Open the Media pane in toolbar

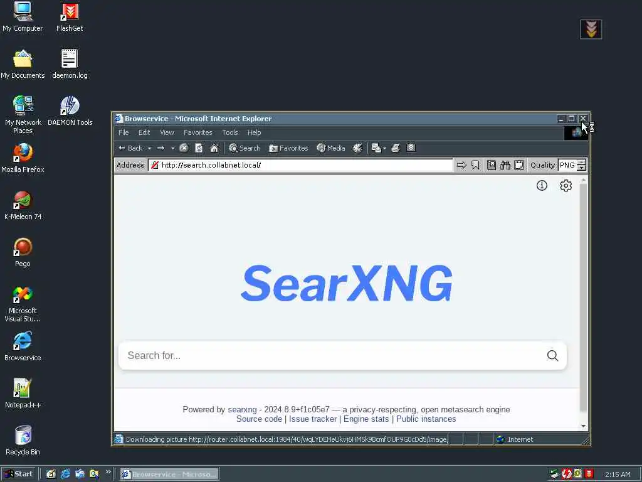[331, 148]
